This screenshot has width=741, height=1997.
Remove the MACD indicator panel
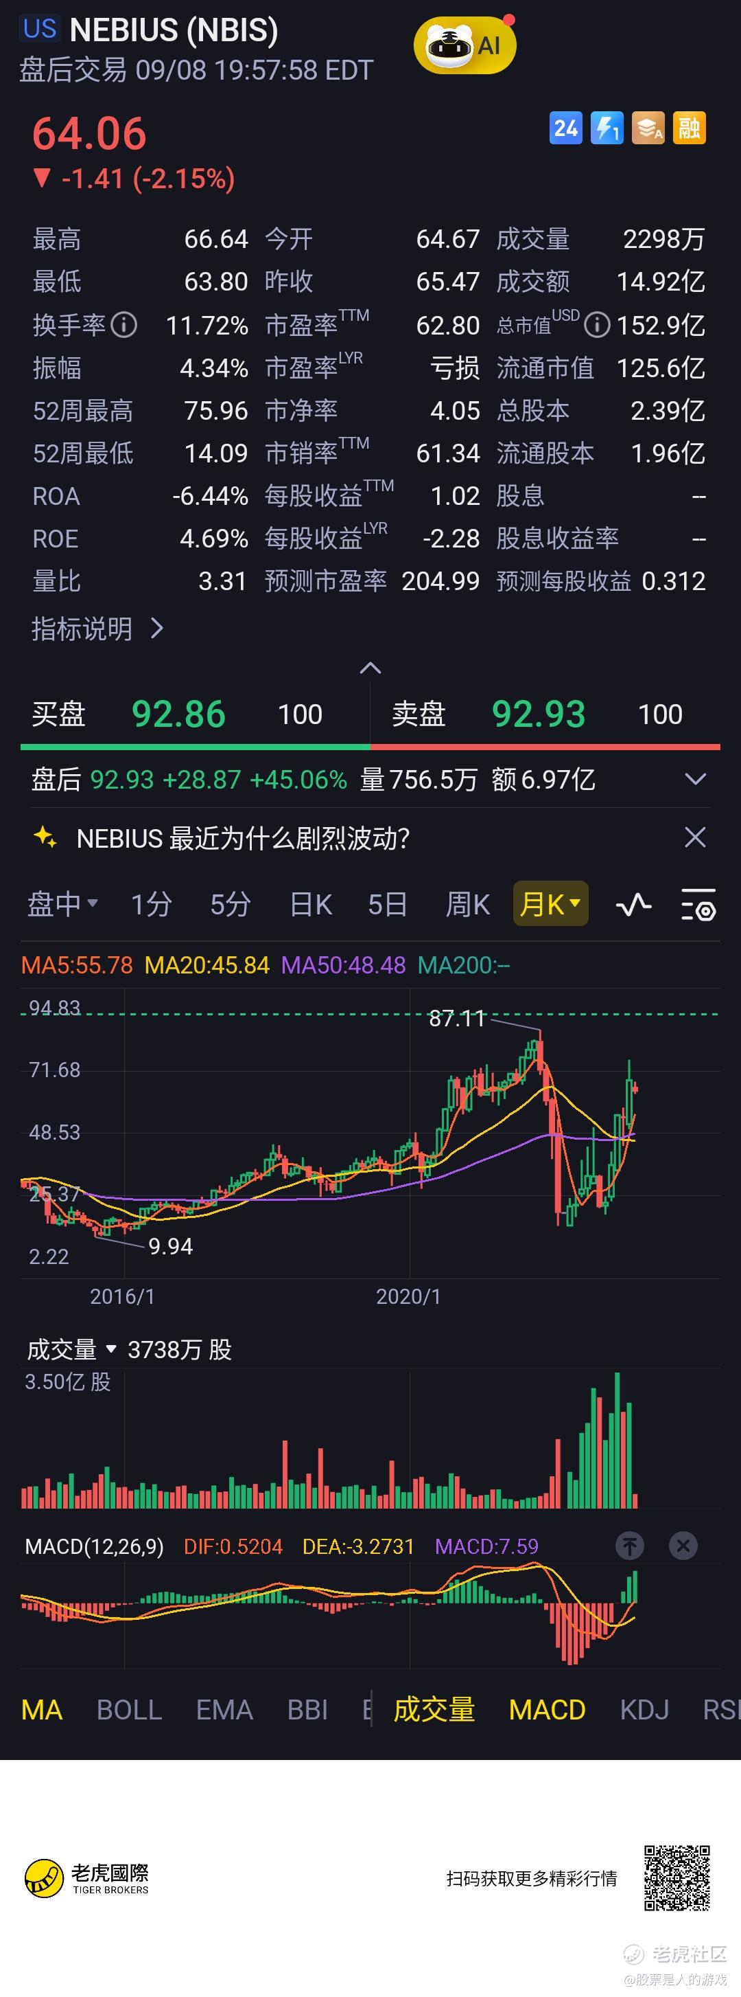683,1546
